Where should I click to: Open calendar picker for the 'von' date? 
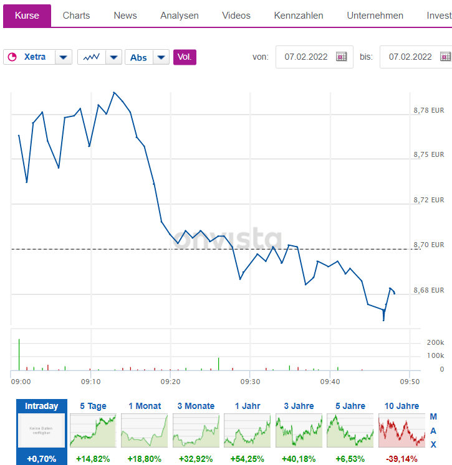coord(341,57)
